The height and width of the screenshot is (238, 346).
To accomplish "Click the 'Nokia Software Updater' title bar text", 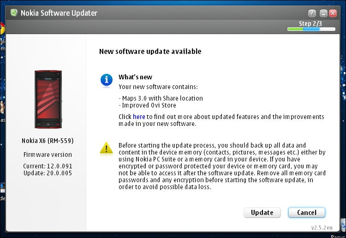I will tap(59, 13).
